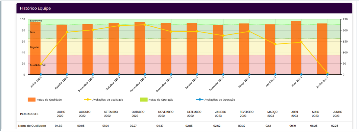Click the INDICADORES table column header
Viewport: 360px width, 133px height.
pos(29,114)
